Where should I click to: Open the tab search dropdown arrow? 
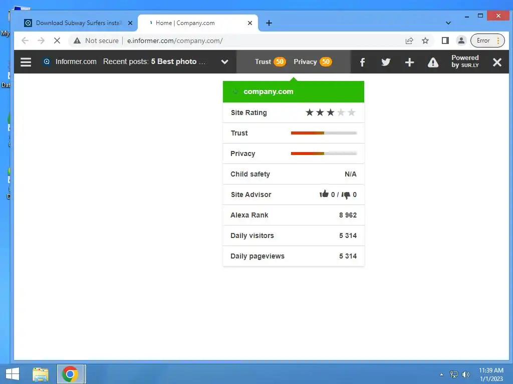coord(448,23)
